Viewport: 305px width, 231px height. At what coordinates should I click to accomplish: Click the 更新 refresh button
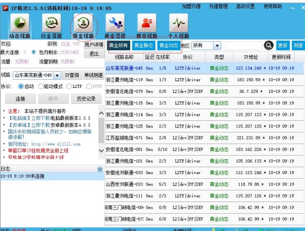coord(283,46)
